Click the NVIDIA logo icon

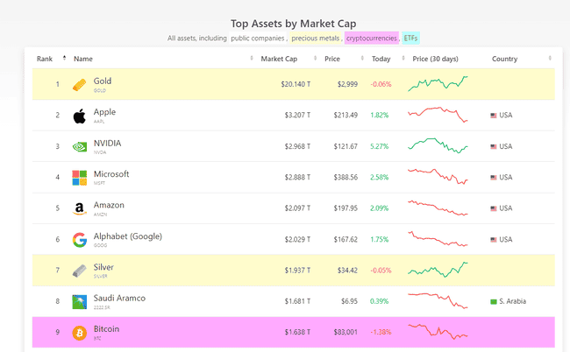coord(80,146)
